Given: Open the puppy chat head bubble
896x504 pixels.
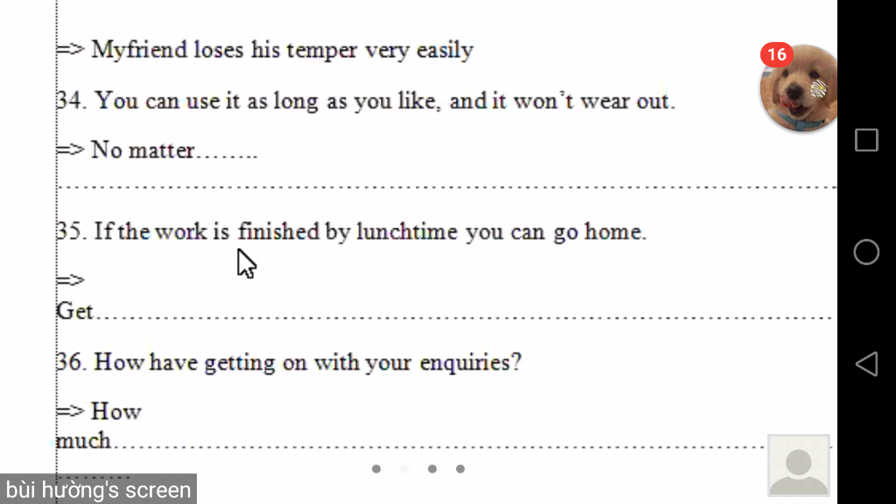Looking at the screenshot, I should pos(800,88).
